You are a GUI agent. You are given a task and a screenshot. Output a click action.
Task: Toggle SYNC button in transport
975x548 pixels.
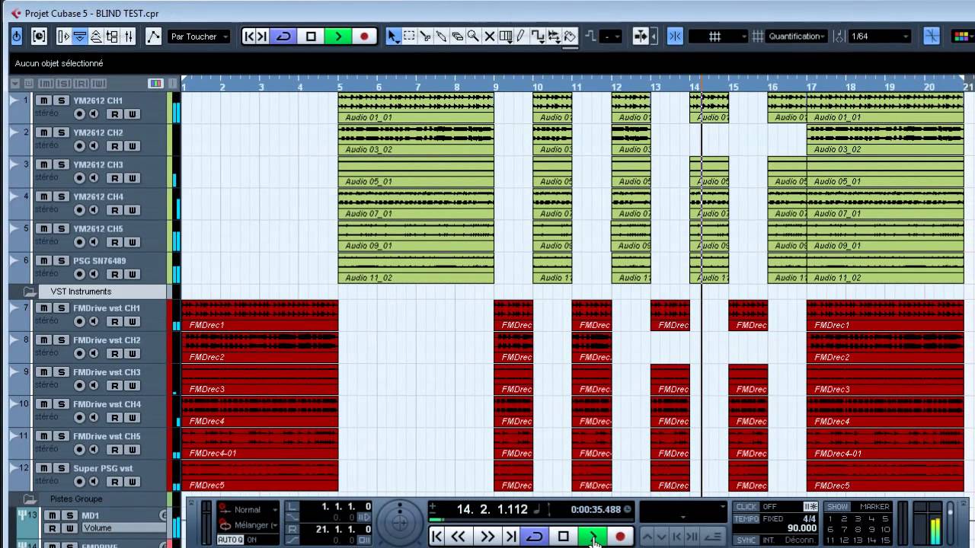(747, 540)
